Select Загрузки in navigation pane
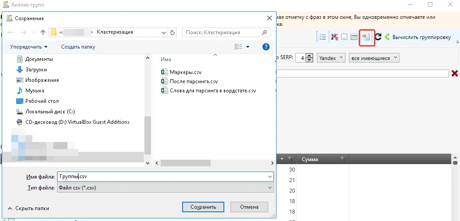The width and height of the screenshot is (460, 221). pos(32,70)
